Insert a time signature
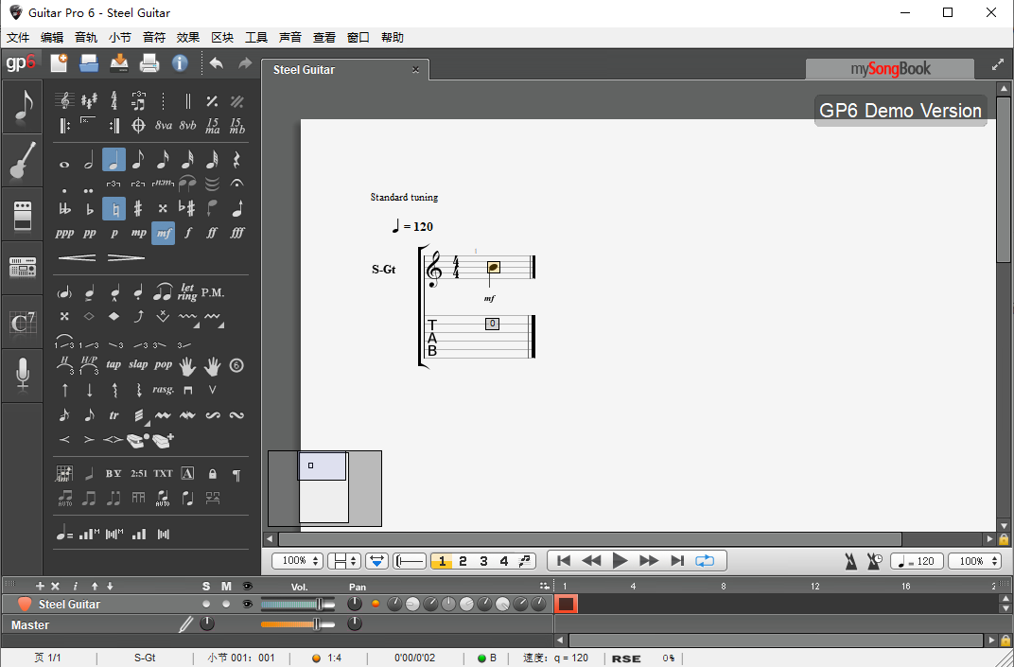Viewport: 1014px width, 667px height. click(114, 101)
